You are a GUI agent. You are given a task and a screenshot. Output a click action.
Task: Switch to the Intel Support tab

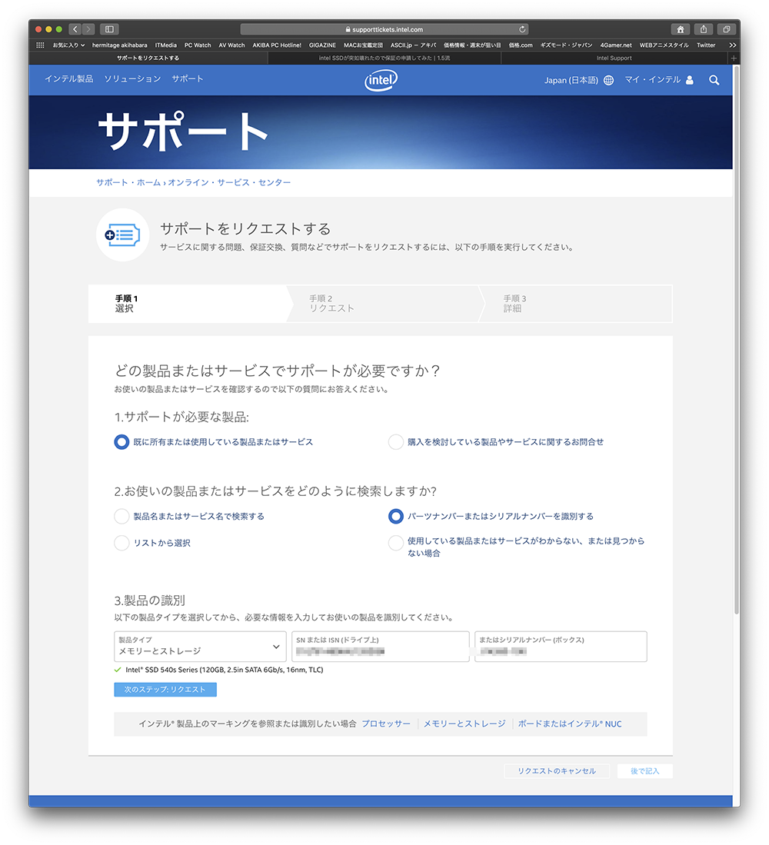tap(614, 58)
